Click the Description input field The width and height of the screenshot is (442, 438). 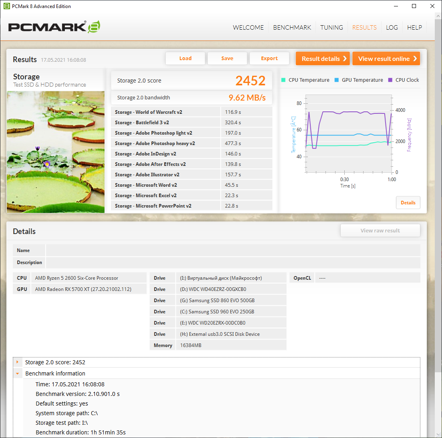pos(233,262)
